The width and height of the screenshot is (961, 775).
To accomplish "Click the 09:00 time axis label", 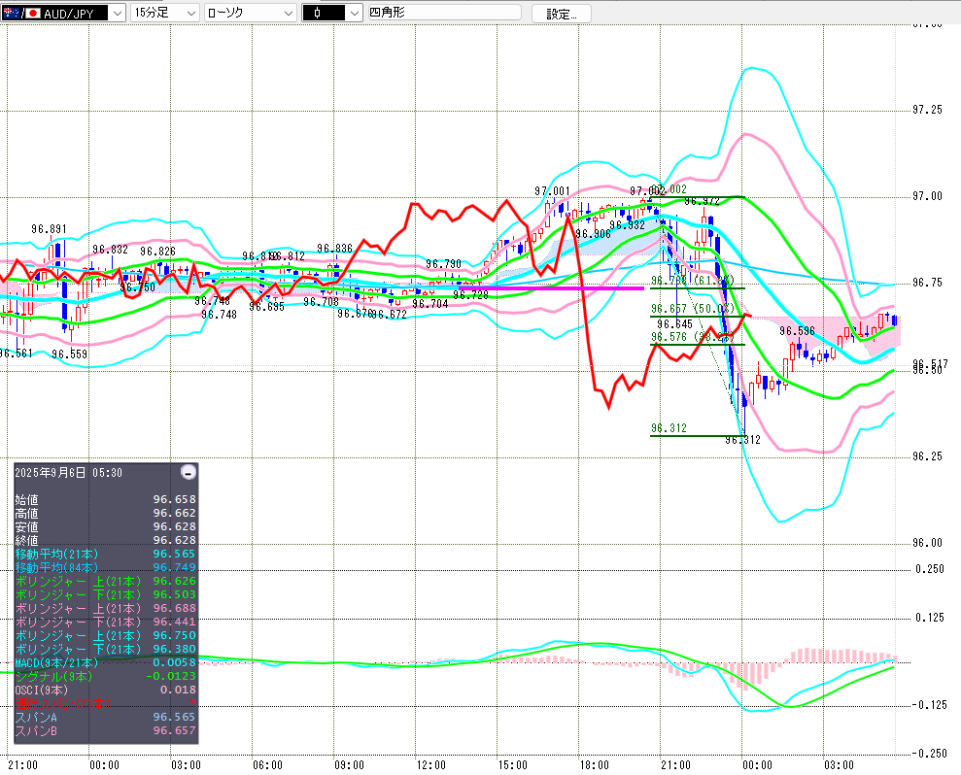I will [350, 764].
